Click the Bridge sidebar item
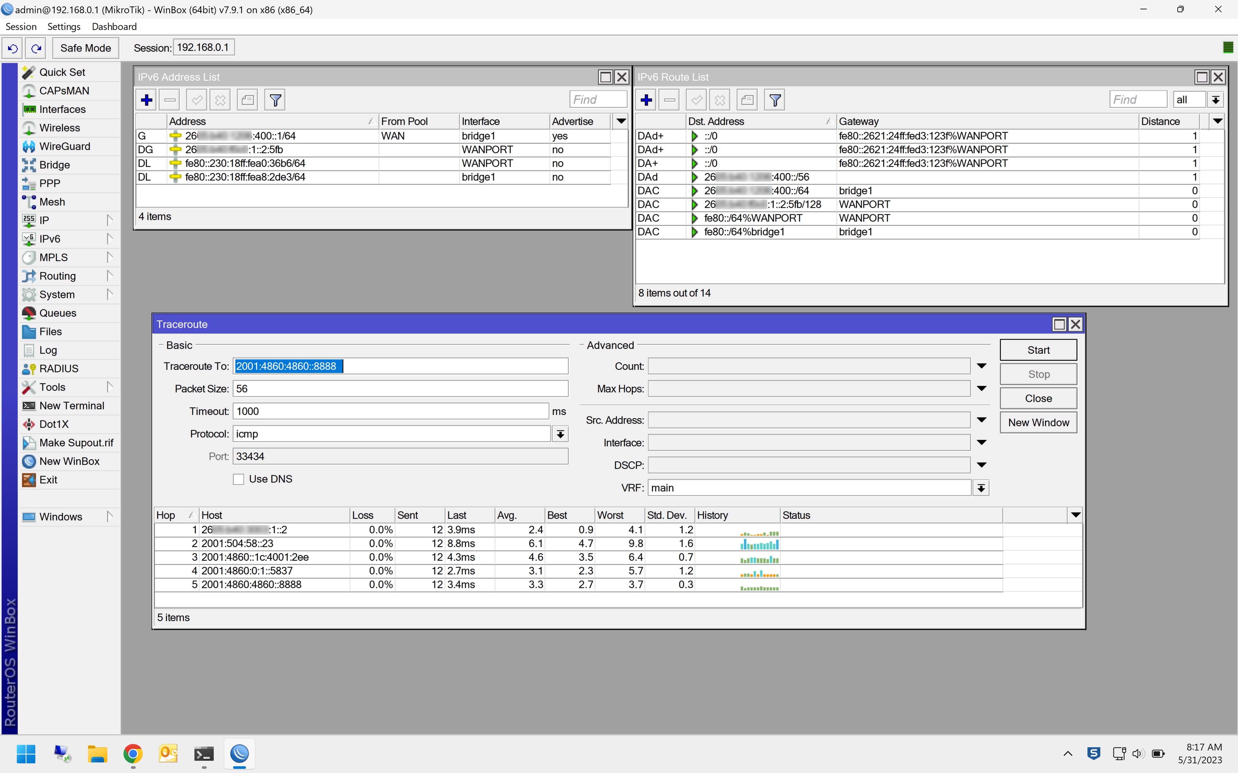 pyautogui.click(x=54, y=165)
